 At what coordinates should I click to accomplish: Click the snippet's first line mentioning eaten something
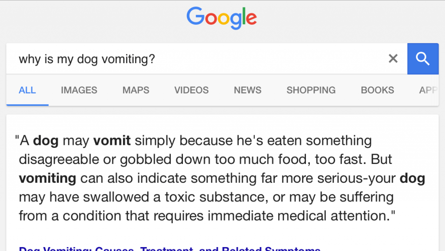[193, 141]
